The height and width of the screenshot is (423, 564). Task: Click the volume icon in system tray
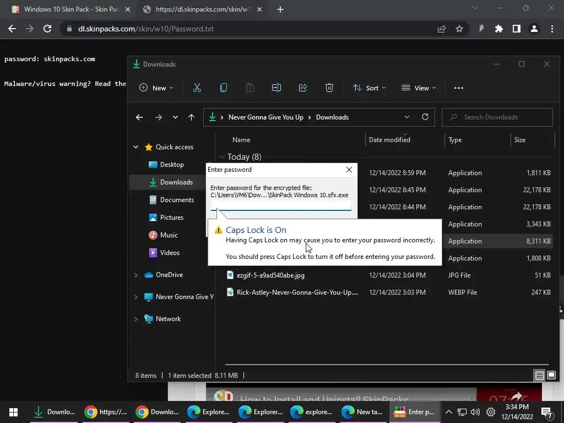click(x=475, y=412)
